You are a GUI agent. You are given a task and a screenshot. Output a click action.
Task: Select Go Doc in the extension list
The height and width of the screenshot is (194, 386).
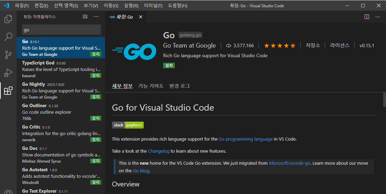tap(61, 154)
